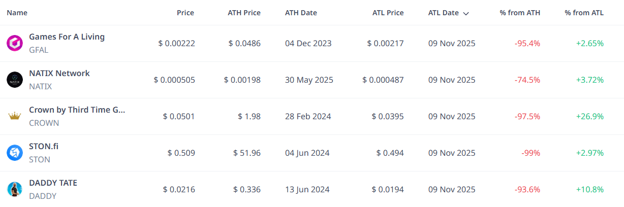Screen dimensions: 624x207
Task: Sort table by Price column header
Action: click(185, 13)
